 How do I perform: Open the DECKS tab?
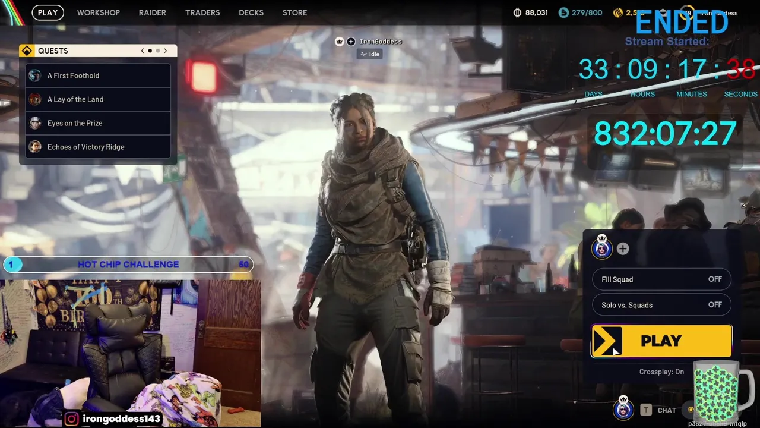point(251,12)
